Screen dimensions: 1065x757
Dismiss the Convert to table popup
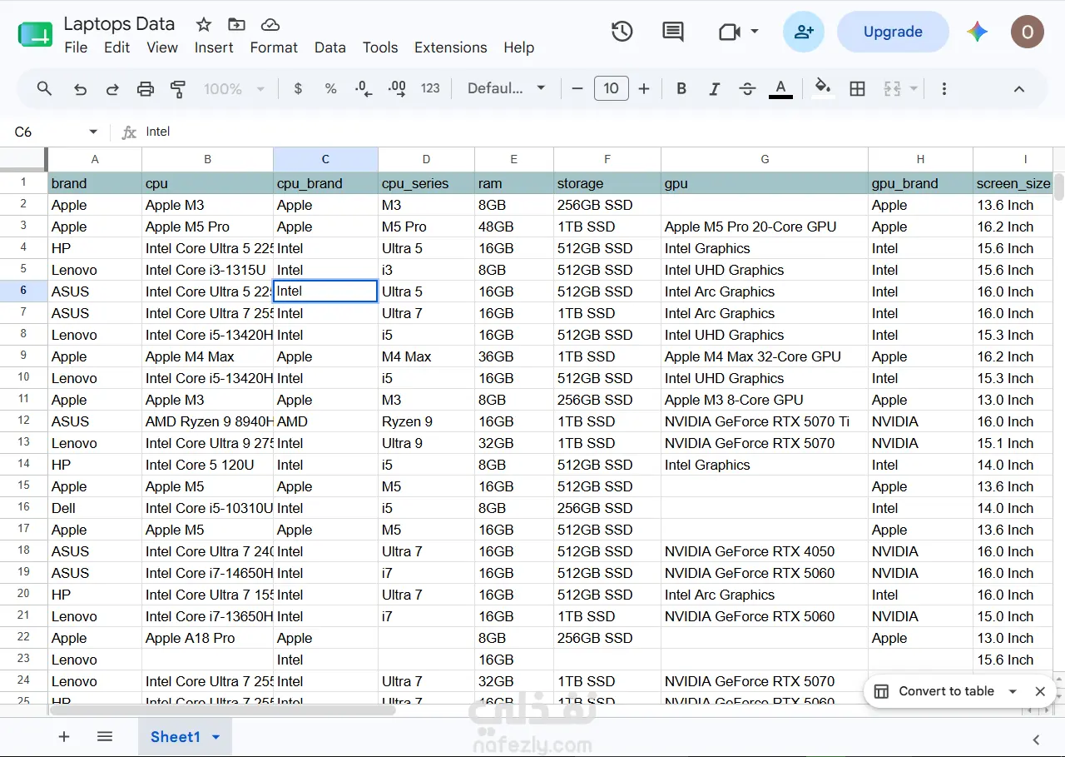click(x=1040, y=691)
